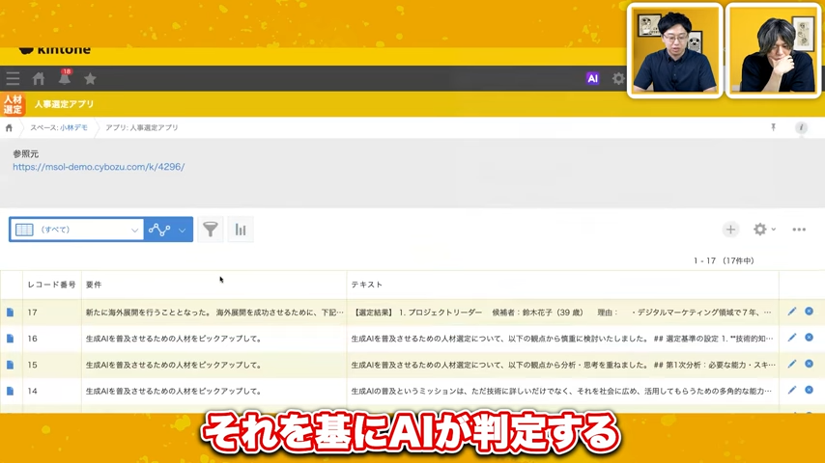Click the right presenter webcam thumbnail
Viewport: 825px width, 463px height.
(774, 50)
